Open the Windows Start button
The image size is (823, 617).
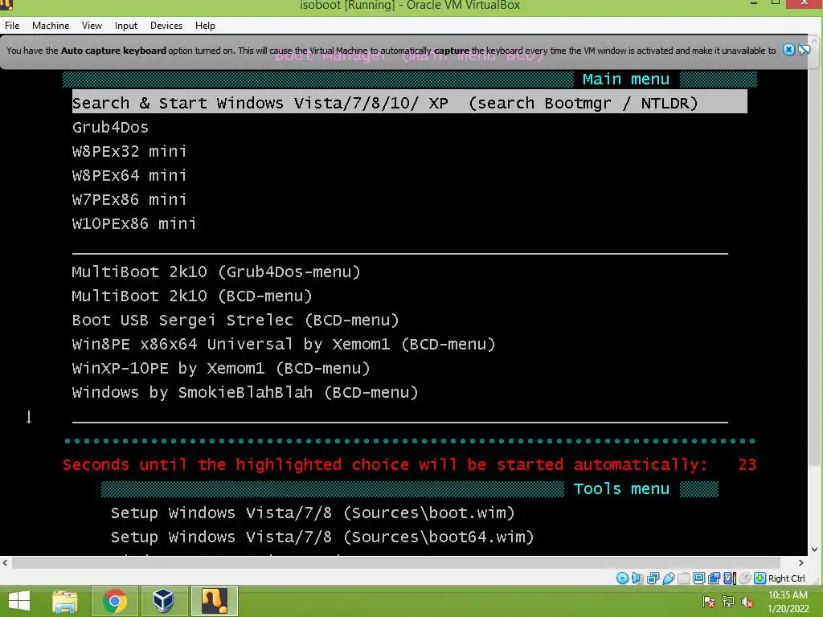(x=19, y=601)
